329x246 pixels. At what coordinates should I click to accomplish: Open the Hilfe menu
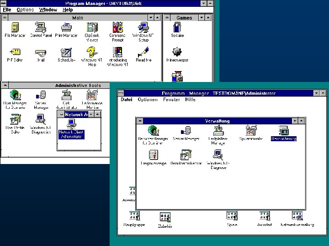pyautogui.click(x=190, y=99)
